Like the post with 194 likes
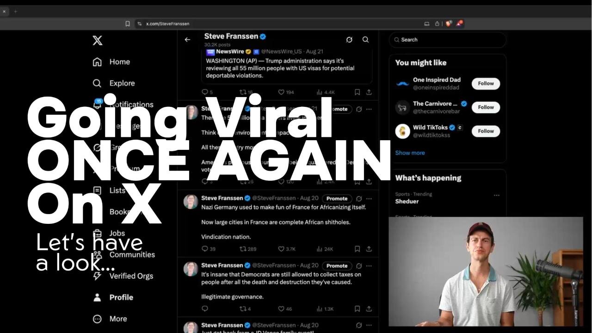This screenshot has width=592, height=333. coord(286,92)
